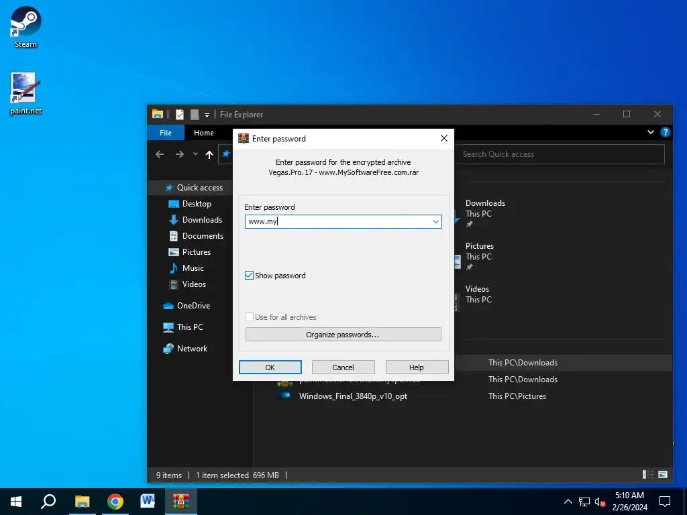Select Quick access in the navigation pane
Viewport: 687px width, 515px height.
[200, 188]
